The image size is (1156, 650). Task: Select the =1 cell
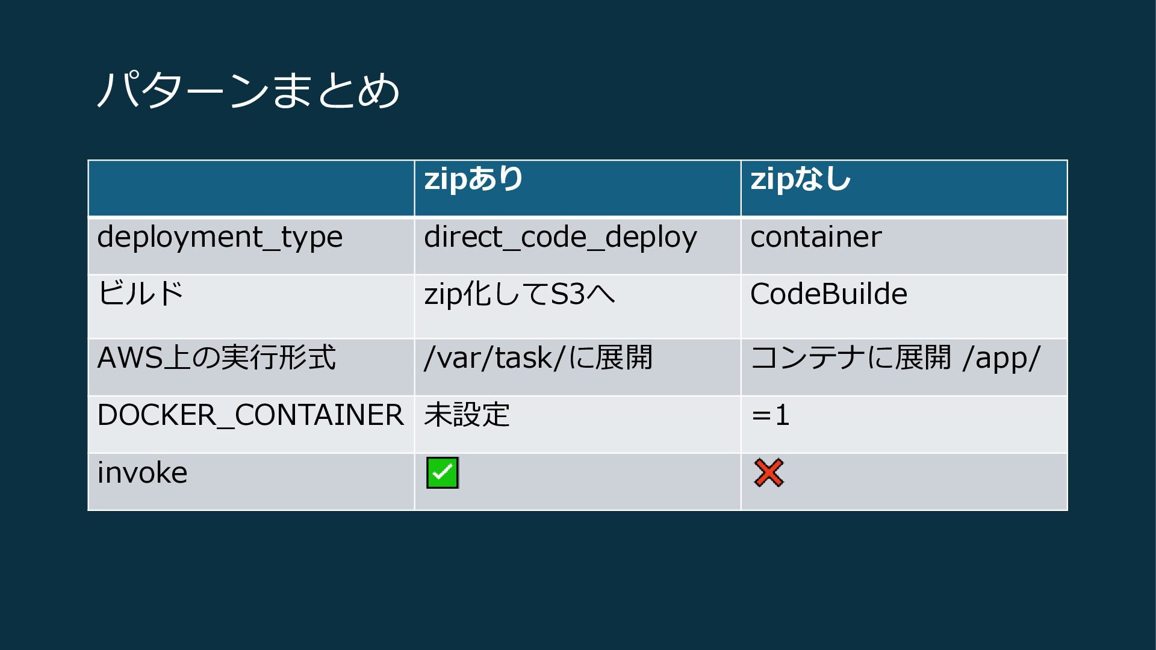pyautogui.click(x=770, y=415)
